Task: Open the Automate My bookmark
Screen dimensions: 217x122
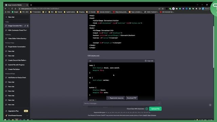Action: point(167,12)
